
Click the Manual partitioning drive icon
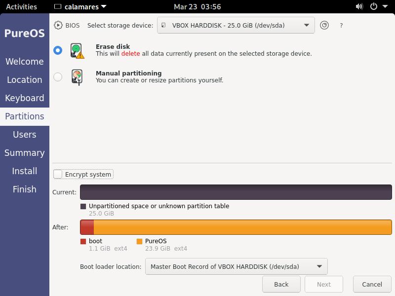[x=77, y=77]
